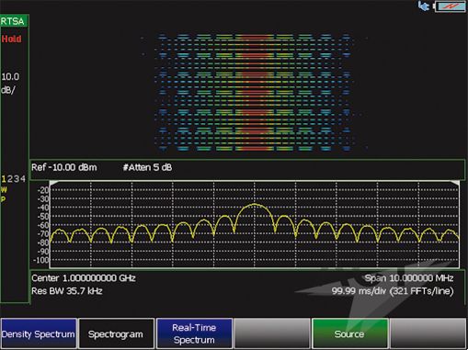468x350 pixels.
Task: Switch to Spectrogram view
Action: pos(116,333)
